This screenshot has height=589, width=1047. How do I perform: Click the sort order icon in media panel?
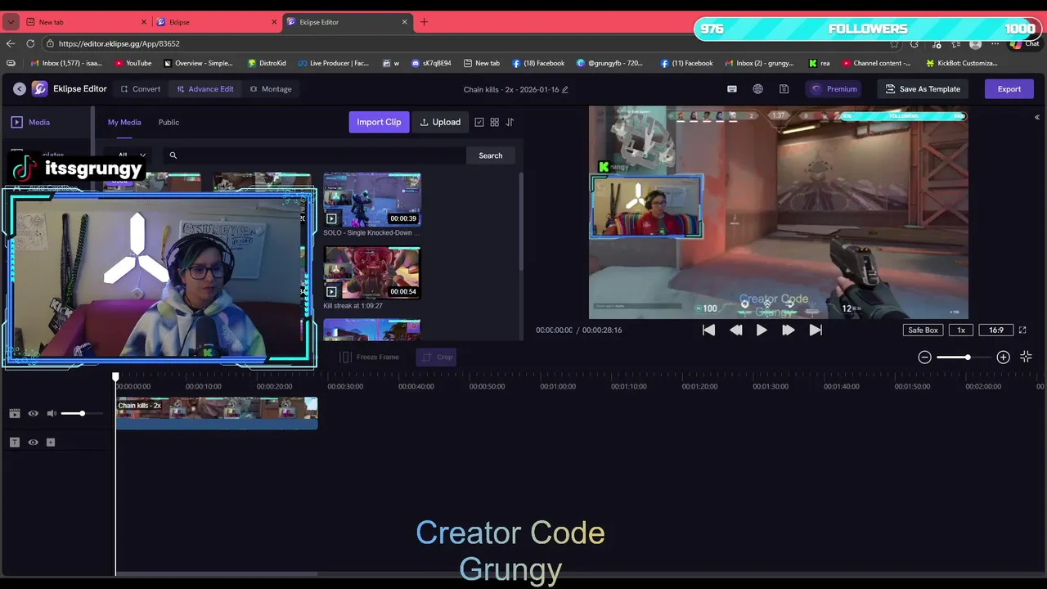click(510, 122)
